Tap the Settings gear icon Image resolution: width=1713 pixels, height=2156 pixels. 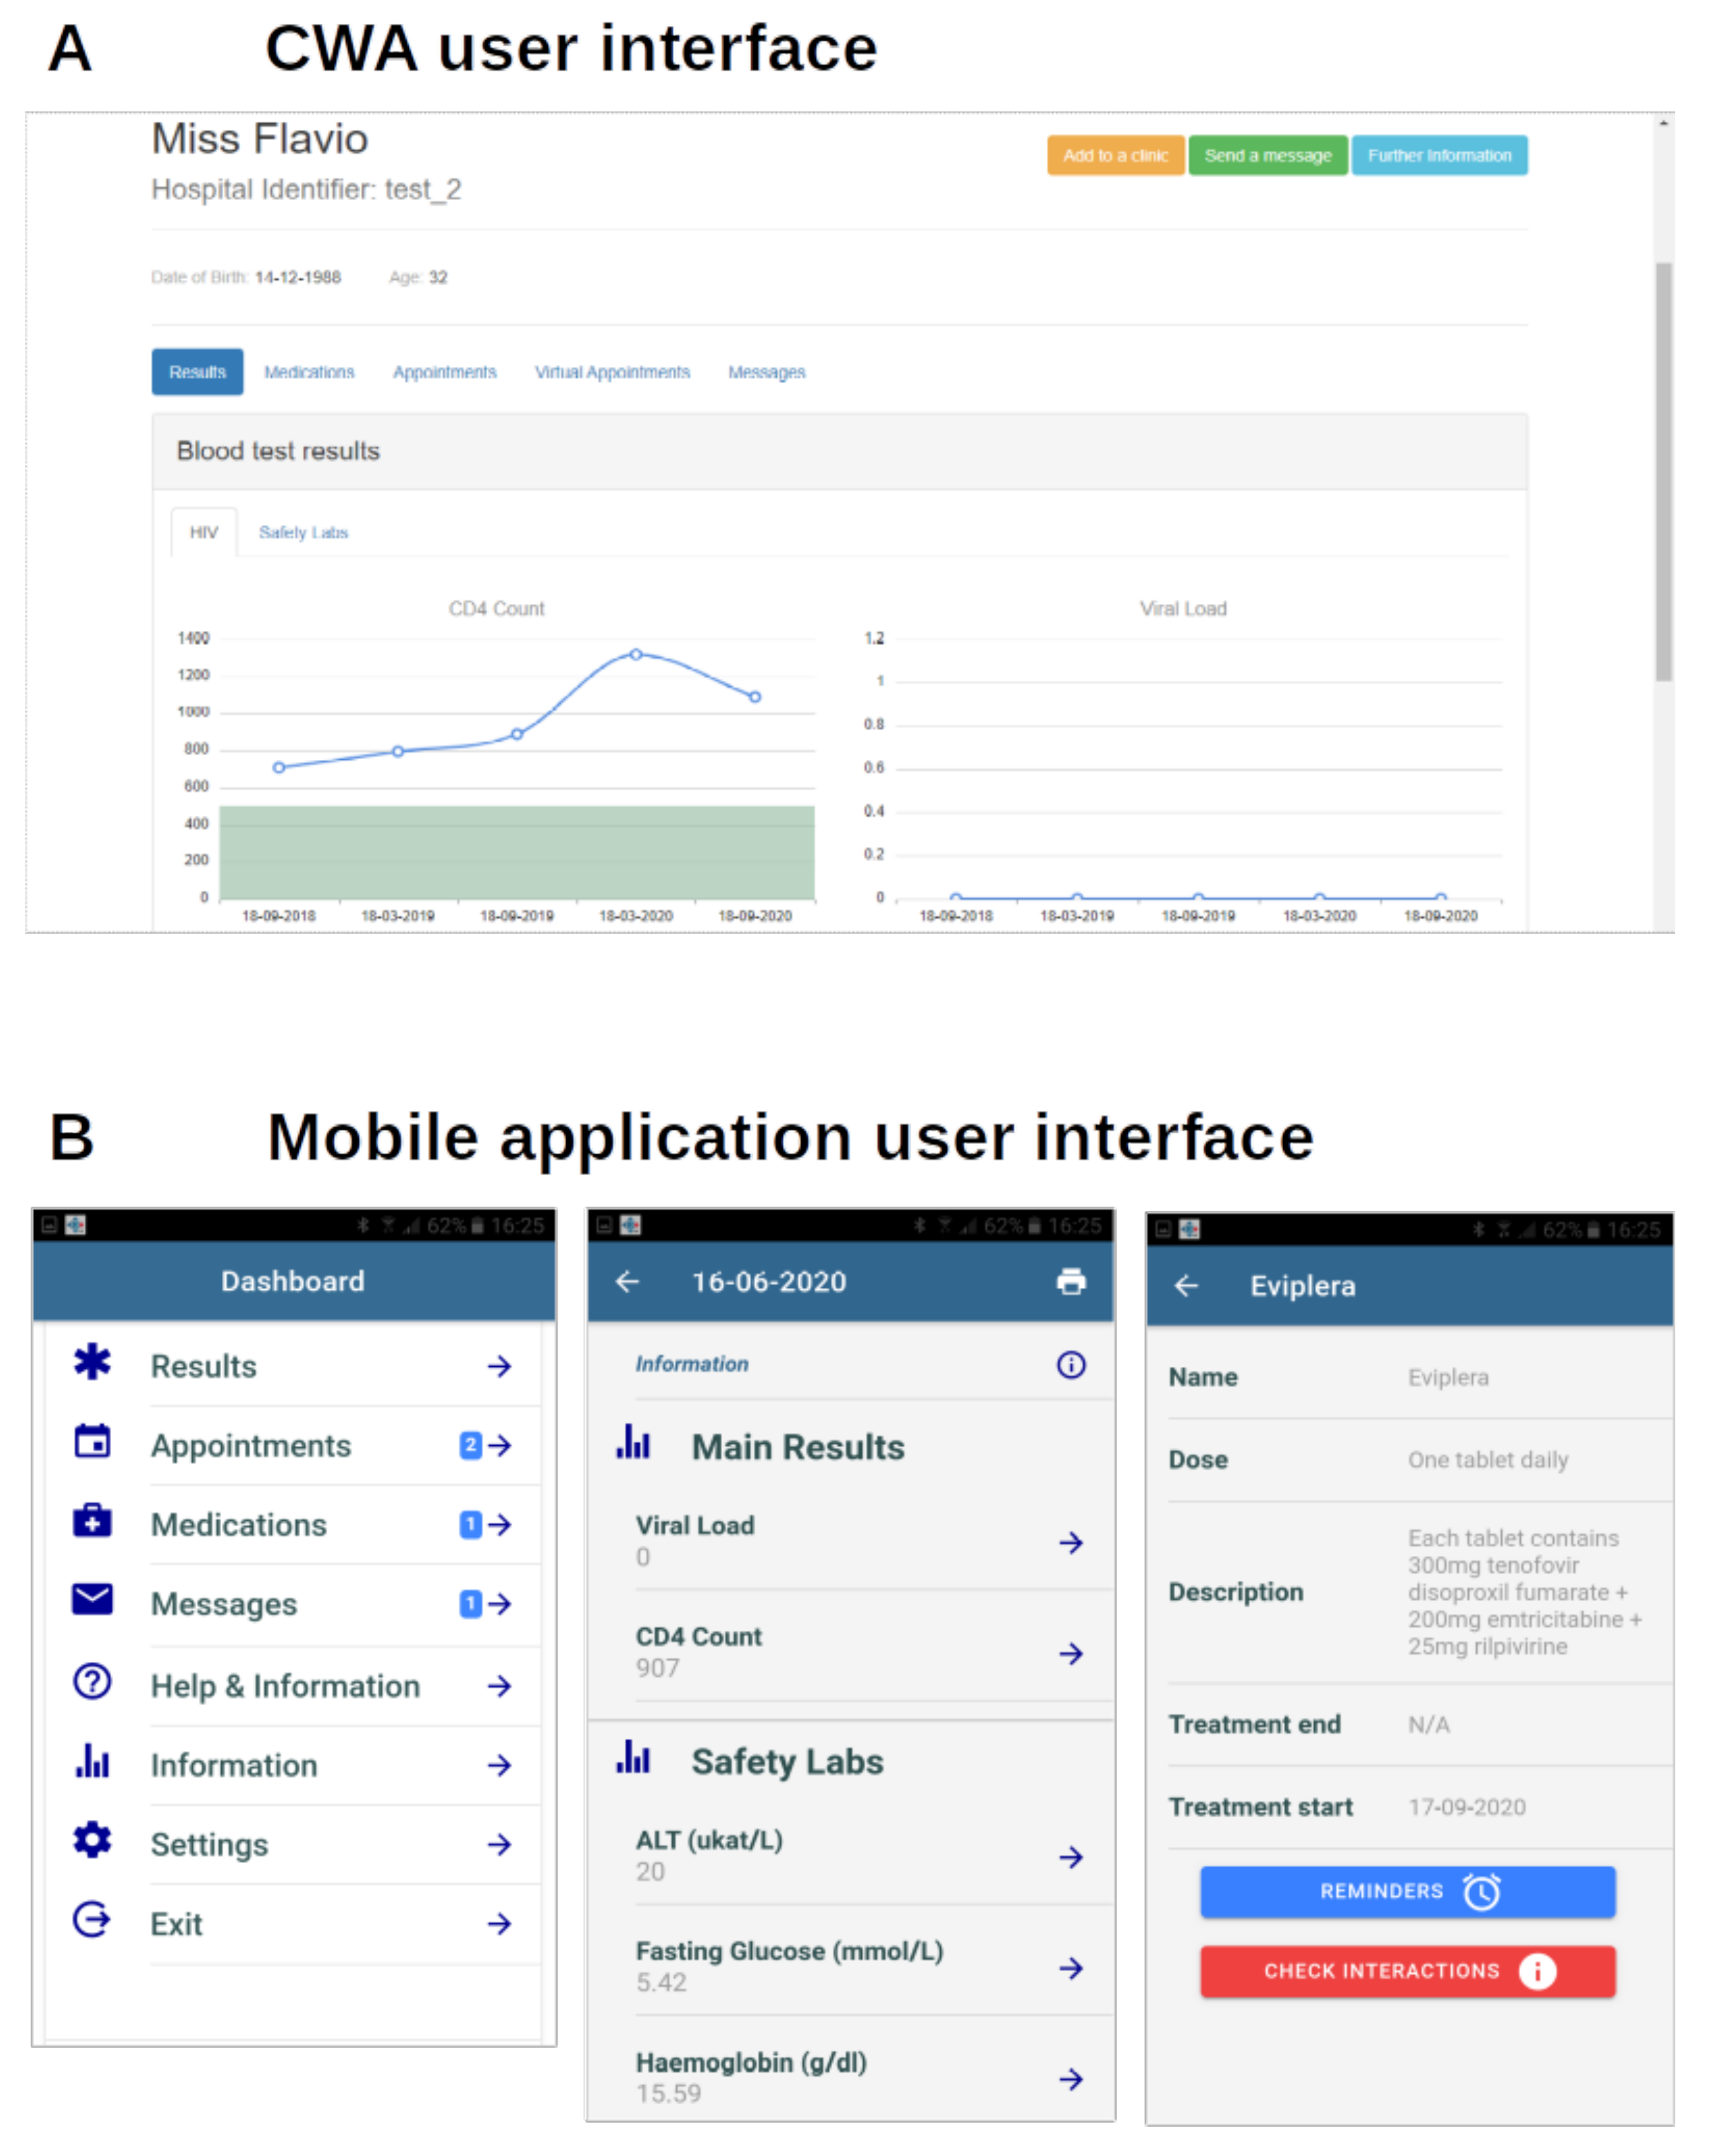click(92, 1840)
